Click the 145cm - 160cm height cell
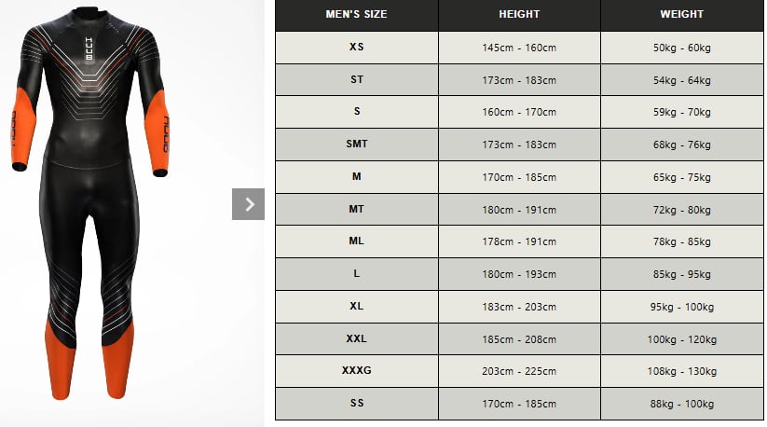This screenshot has height=427, width=767. (519, 47)
